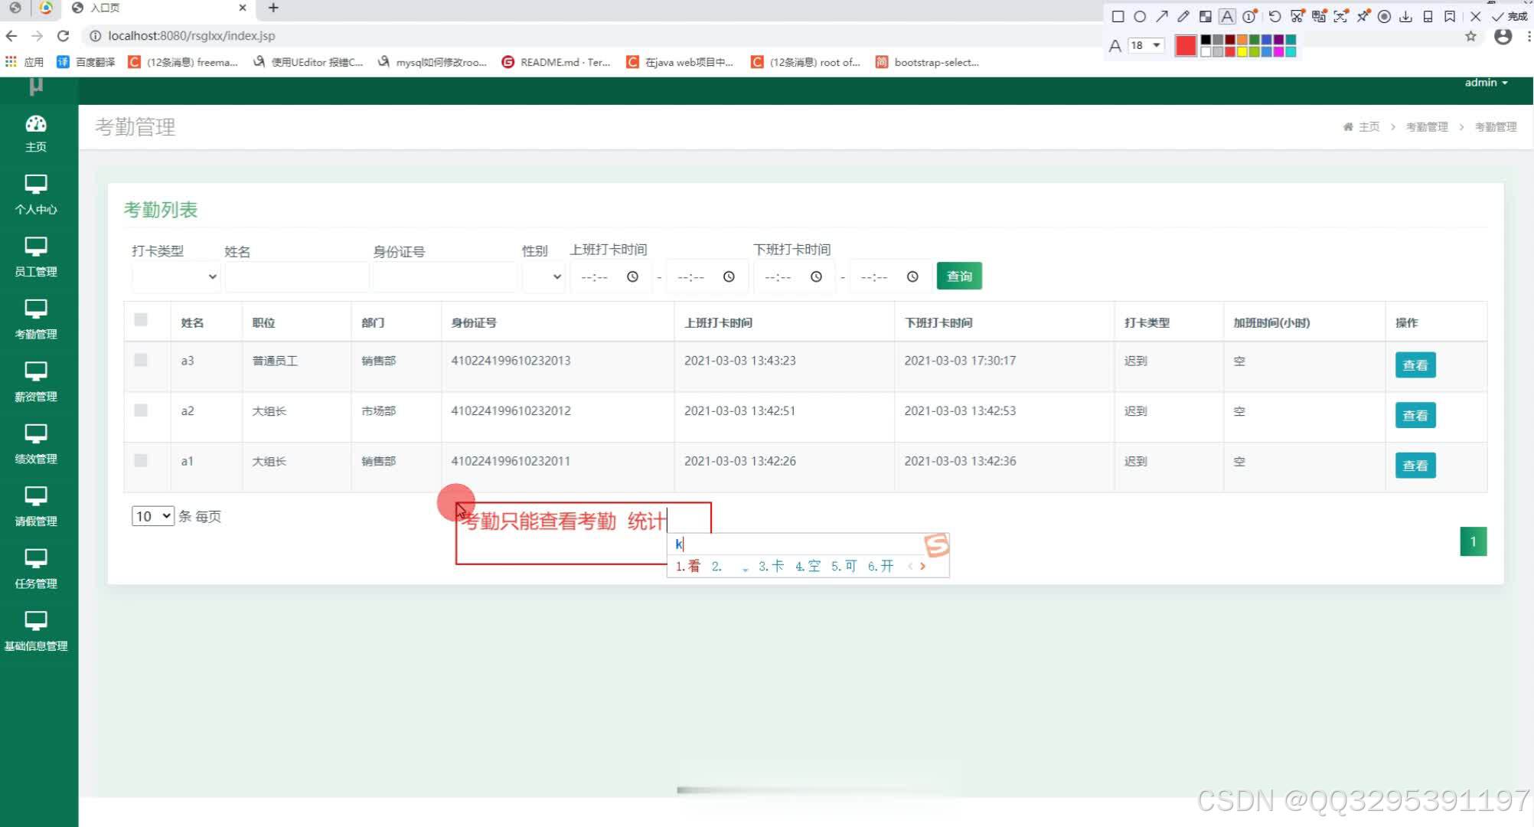The width and height of the screenshot is (1534, 827).
Task: Select IME candidate 卡
Action: 771,566
